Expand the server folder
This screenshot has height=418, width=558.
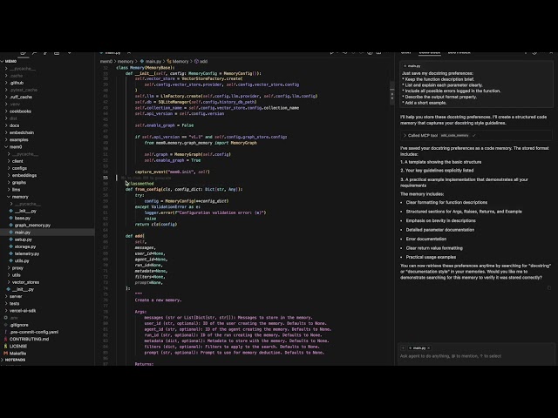(x=6, y=296)
